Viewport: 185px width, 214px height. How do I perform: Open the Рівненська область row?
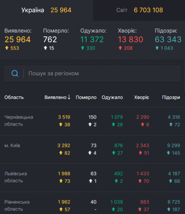[x=92, y=203]
